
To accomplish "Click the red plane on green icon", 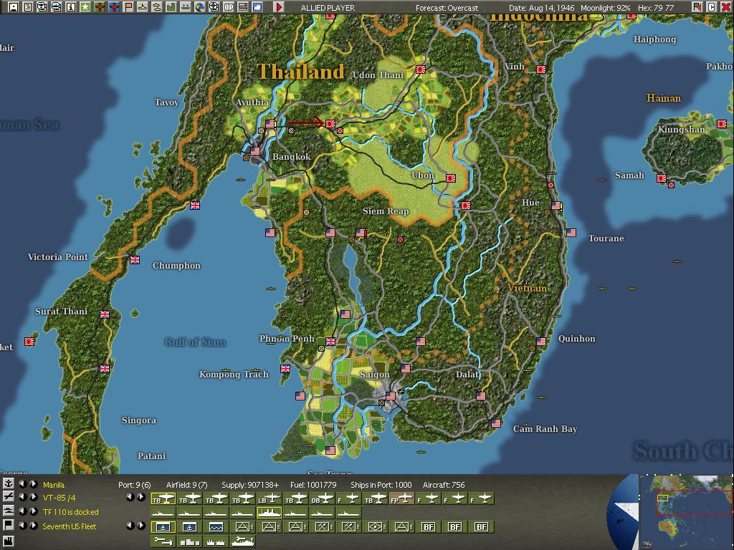I will coord(99,7).
